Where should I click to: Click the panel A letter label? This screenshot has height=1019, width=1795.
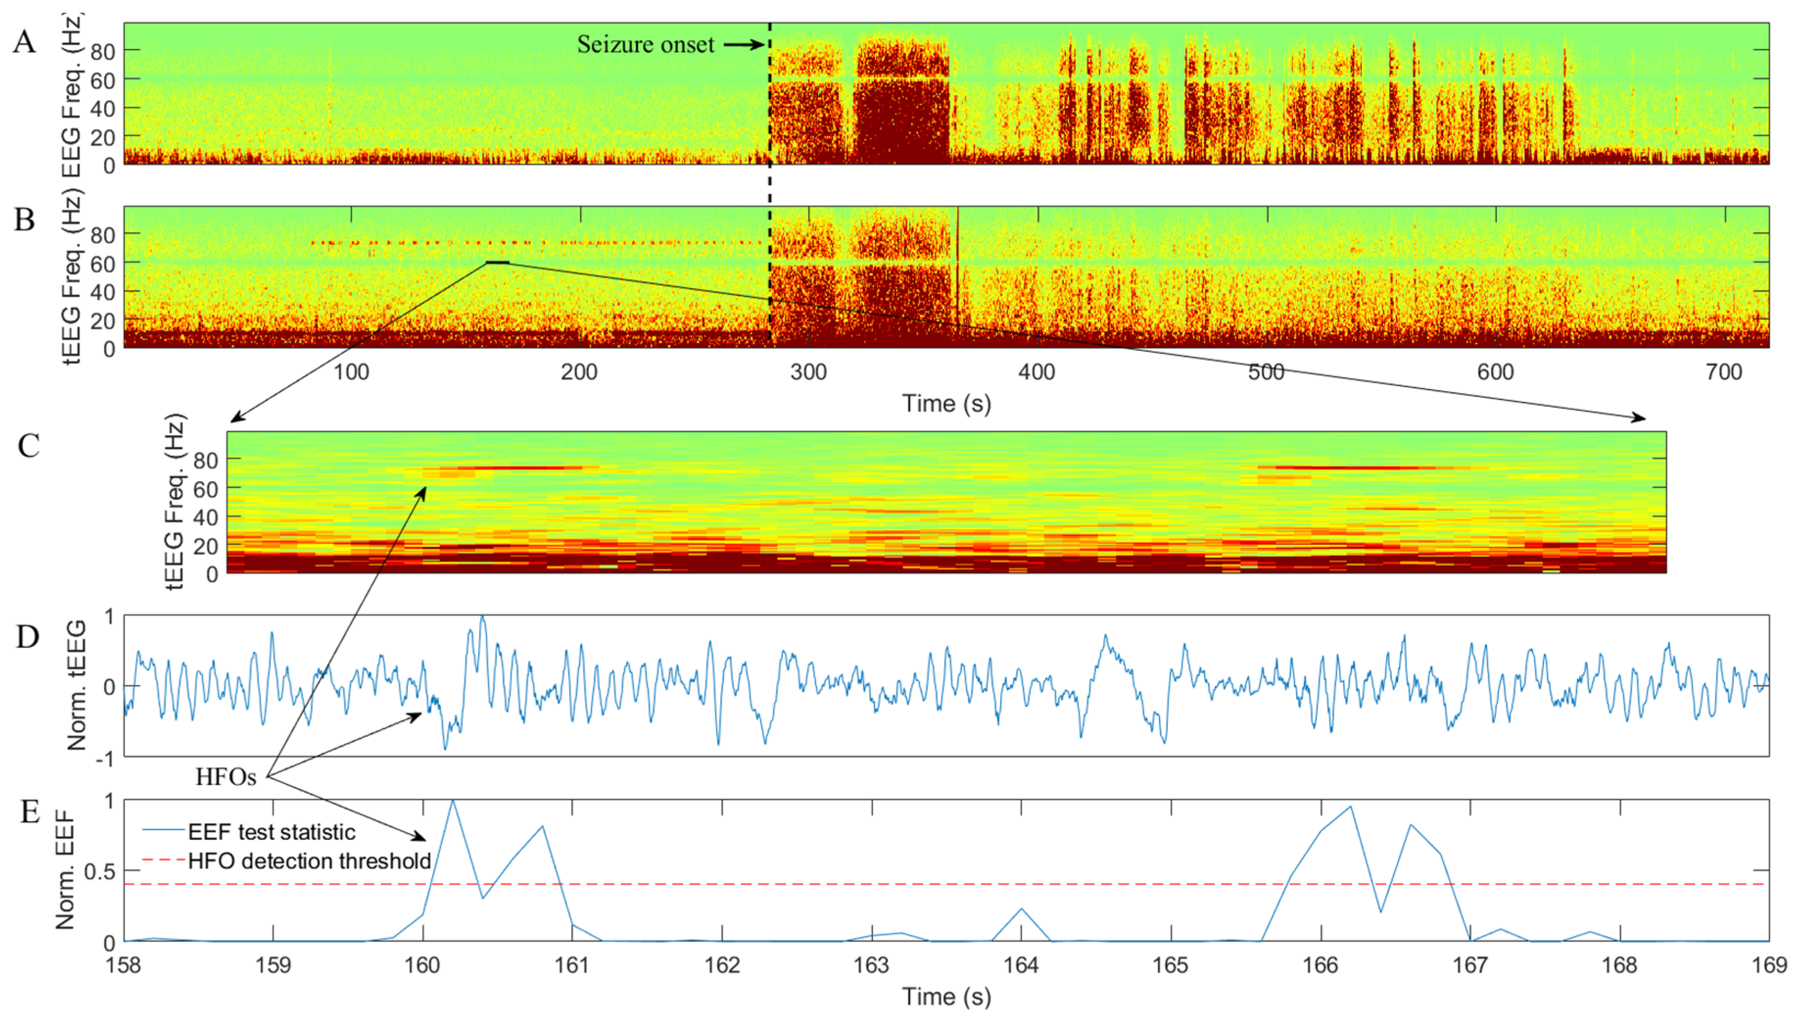tap(24, 42)
